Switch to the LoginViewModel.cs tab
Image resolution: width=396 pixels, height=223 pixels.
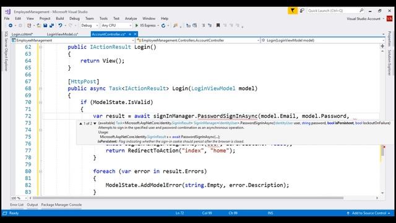[62, 34]
